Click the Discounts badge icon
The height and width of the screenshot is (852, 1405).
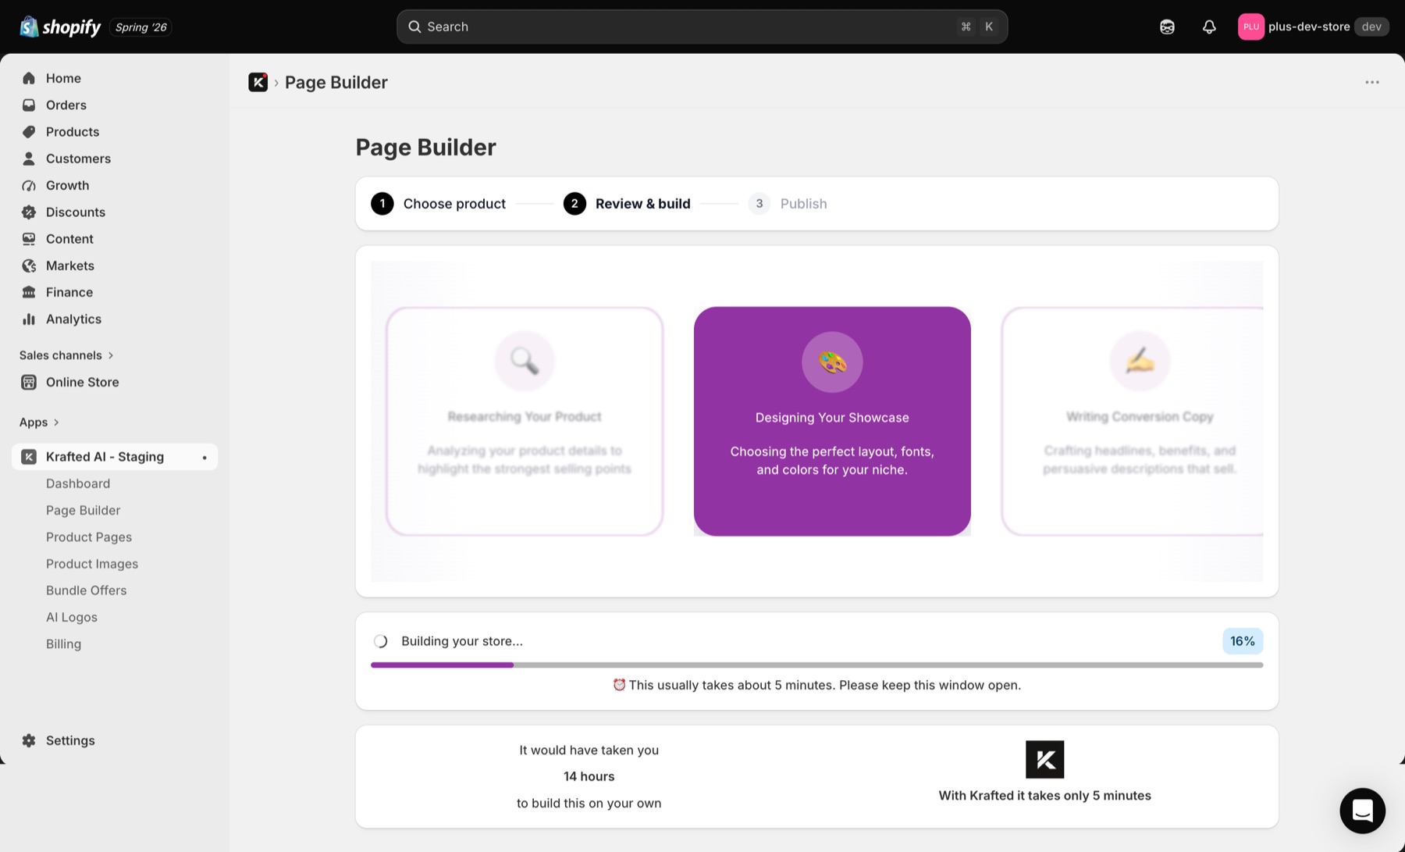pyautogui.click(x=29, y=212)
